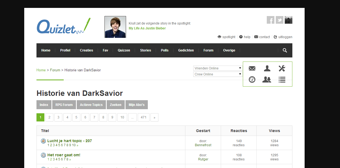This screenshot has width=340, height=168.
Task: Expand the Crew Online dropdown
Action: click(x=218, y=74)
